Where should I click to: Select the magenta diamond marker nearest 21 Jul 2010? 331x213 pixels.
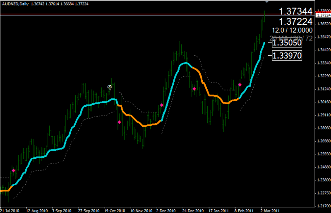[x=14, y=170]
